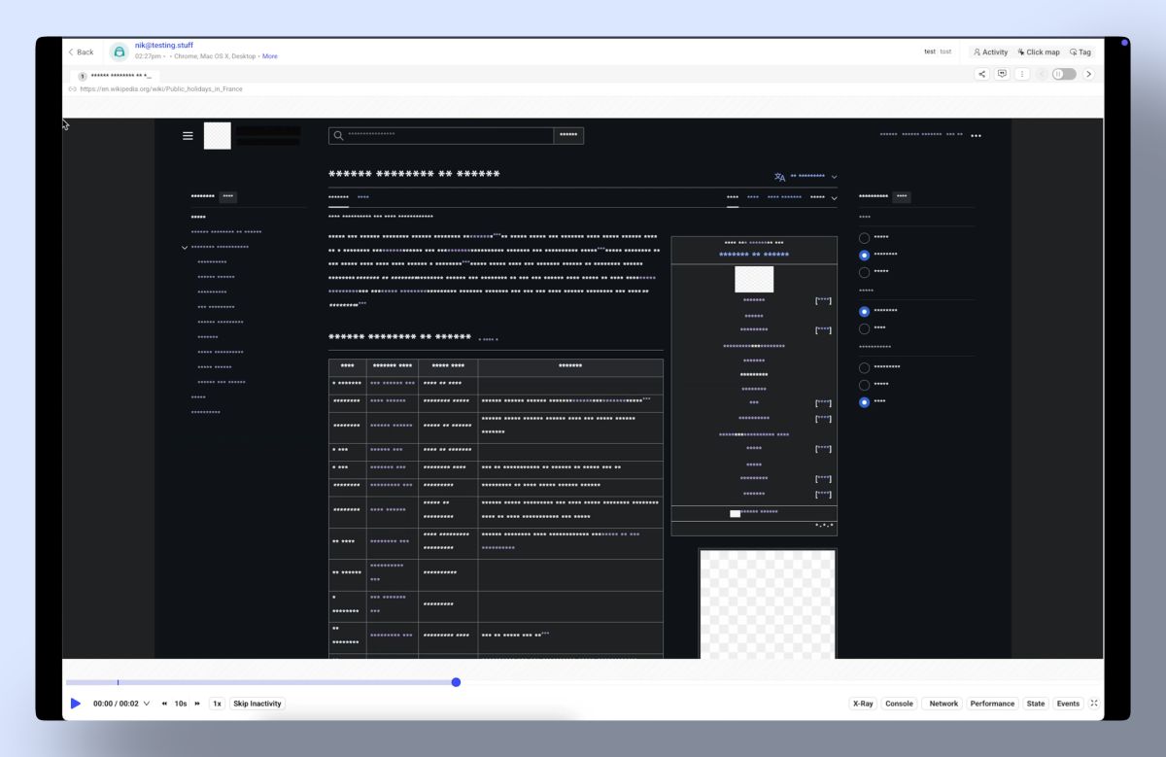1166x757 pixels.
Task: Open the Console panel
Action: coord(899,704)
